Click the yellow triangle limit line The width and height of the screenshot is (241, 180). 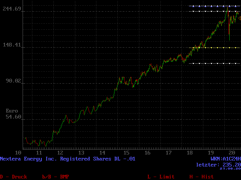[x=215, y=48]
